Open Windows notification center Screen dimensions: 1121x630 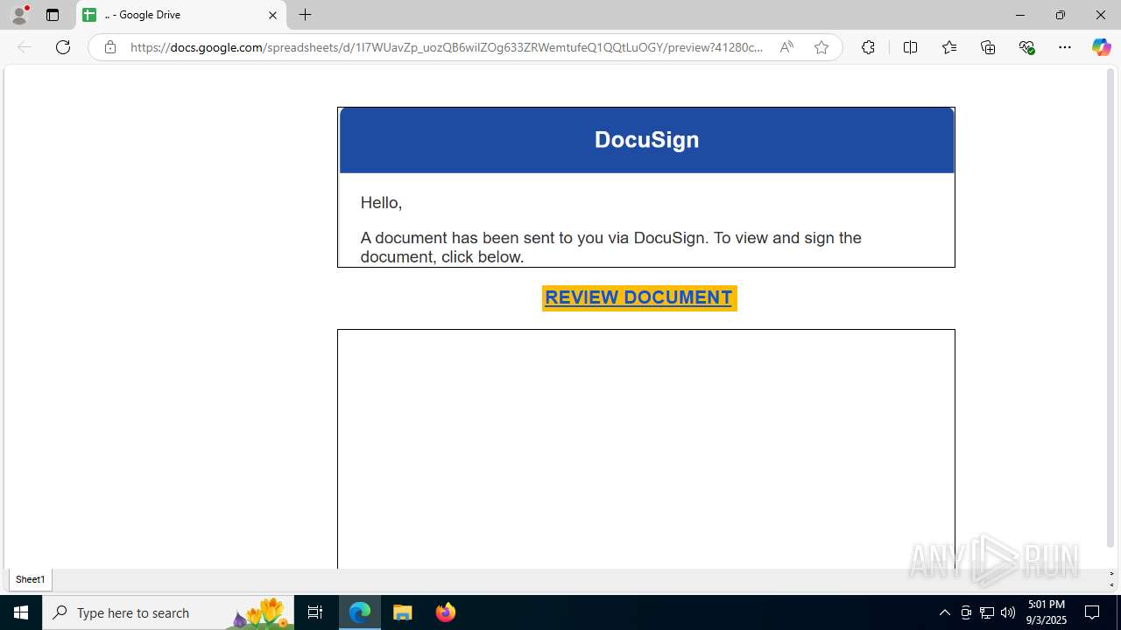(x=1092, y=612)
